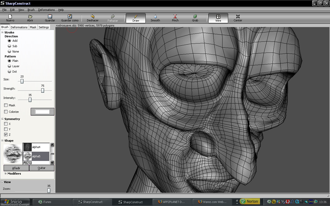
Task: Collapse the Stroke section
Action: (2, 32)
